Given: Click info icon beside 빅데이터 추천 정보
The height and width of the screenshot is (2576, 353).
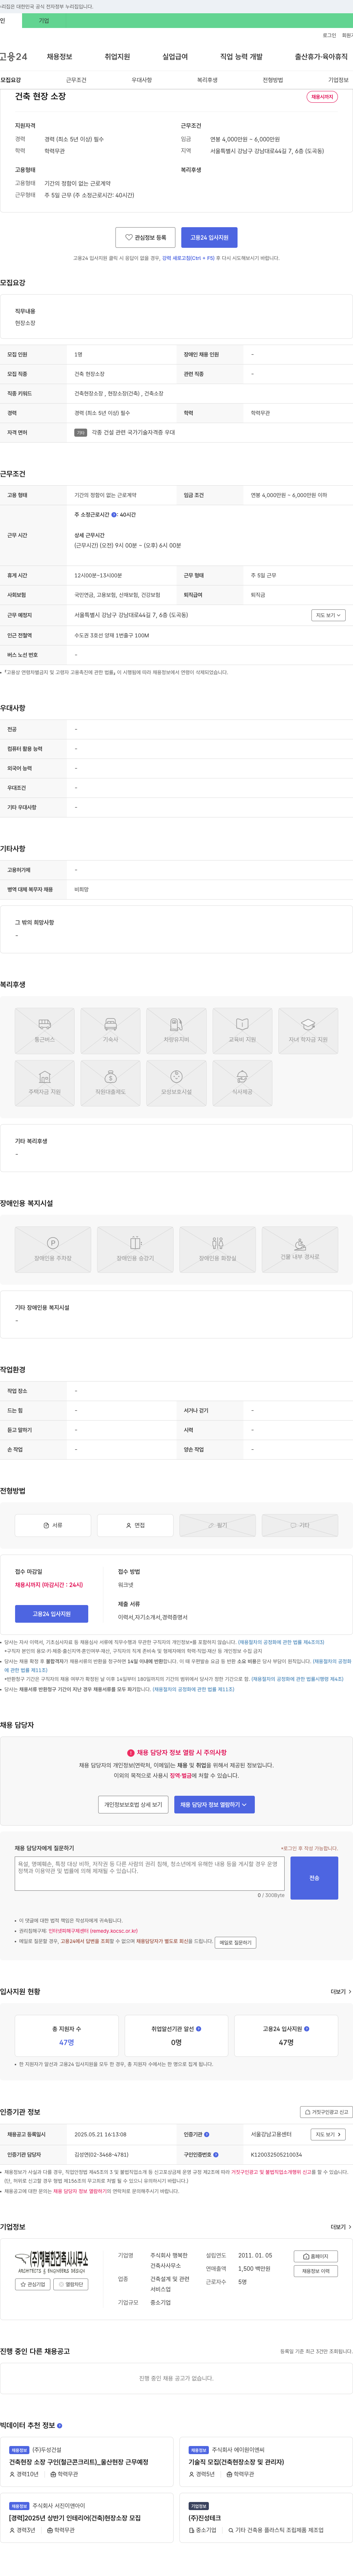Looking at the screenshot, I should [60, 2425].
